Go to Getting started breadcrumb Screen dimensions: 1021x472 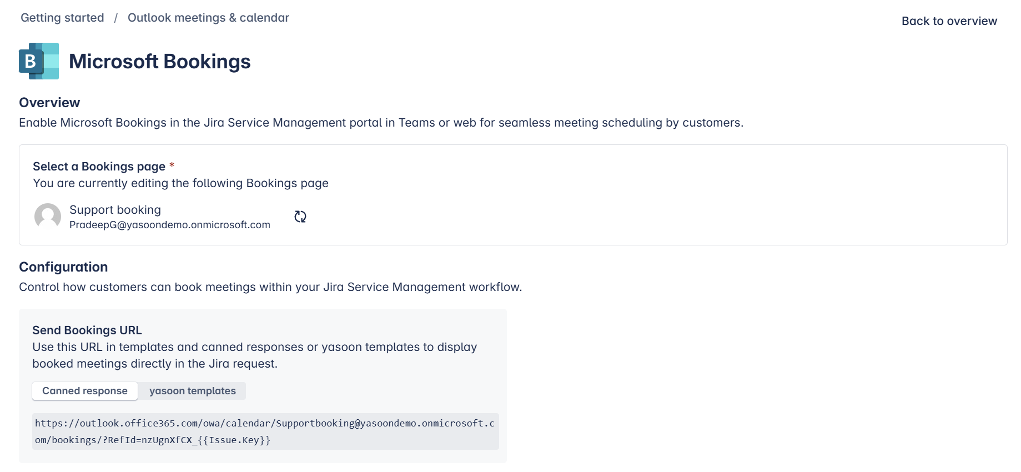62,18
